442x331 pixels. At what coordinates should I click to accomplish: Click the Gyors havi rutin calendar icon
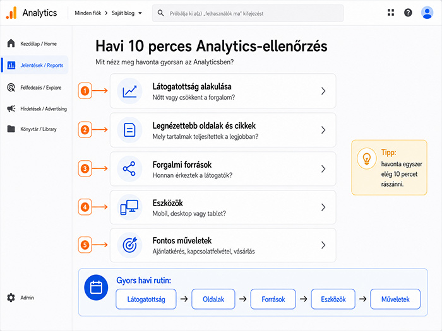pos(96,287)
